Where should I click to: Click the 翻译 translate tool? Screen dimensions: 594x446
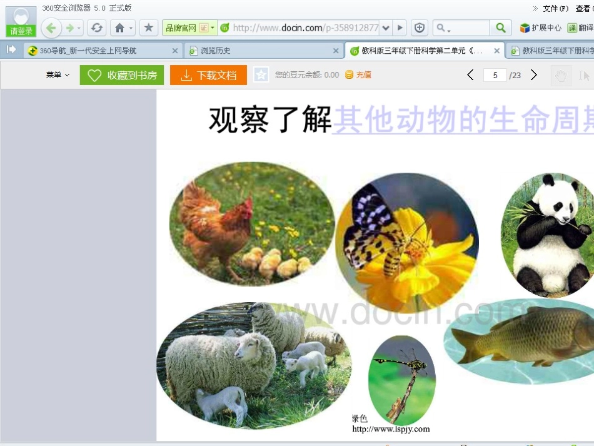click(580, 28)
